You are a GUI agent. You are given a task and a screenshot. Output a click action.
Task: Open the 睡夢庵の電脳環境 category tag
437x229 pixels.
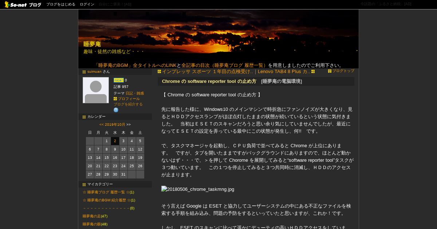pos(282,81)
